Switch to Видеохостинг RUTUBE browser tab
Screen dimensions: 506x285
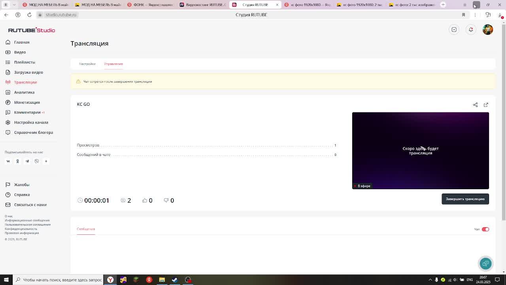203,5
